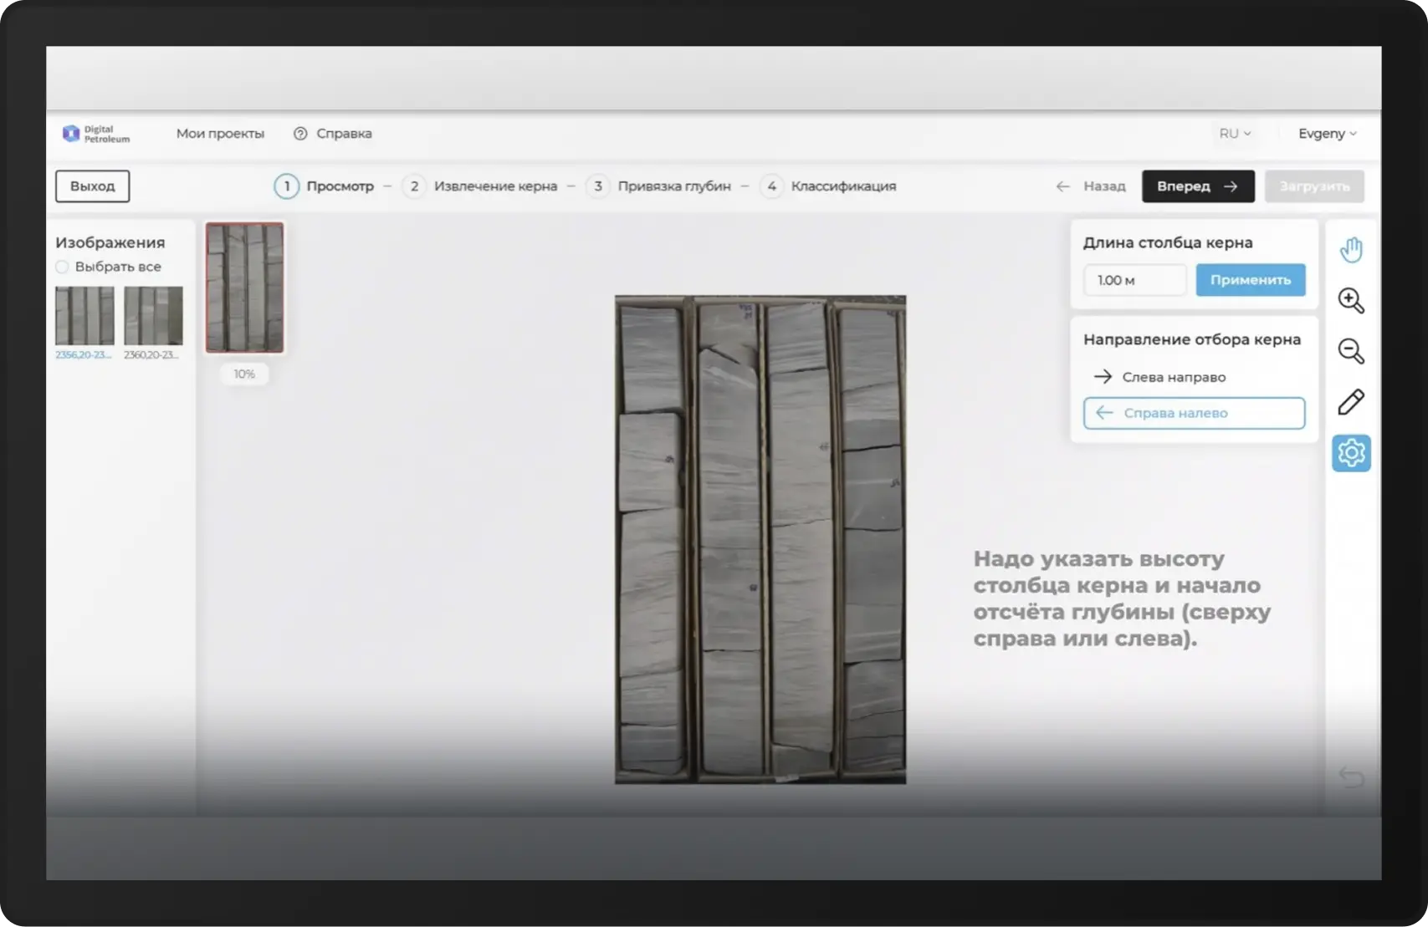Click the zoom out magnifier icon
The width and height of the screenshot is (1428, 927).
[x=1351, y=352]
